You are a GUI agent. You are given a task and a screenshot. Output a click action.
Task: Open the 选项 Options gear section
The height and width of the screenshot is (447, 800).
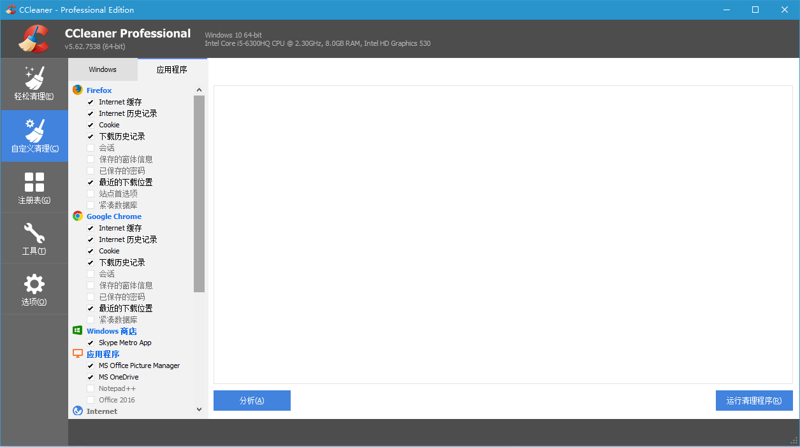pyautogui.click(x=34, y=289)
